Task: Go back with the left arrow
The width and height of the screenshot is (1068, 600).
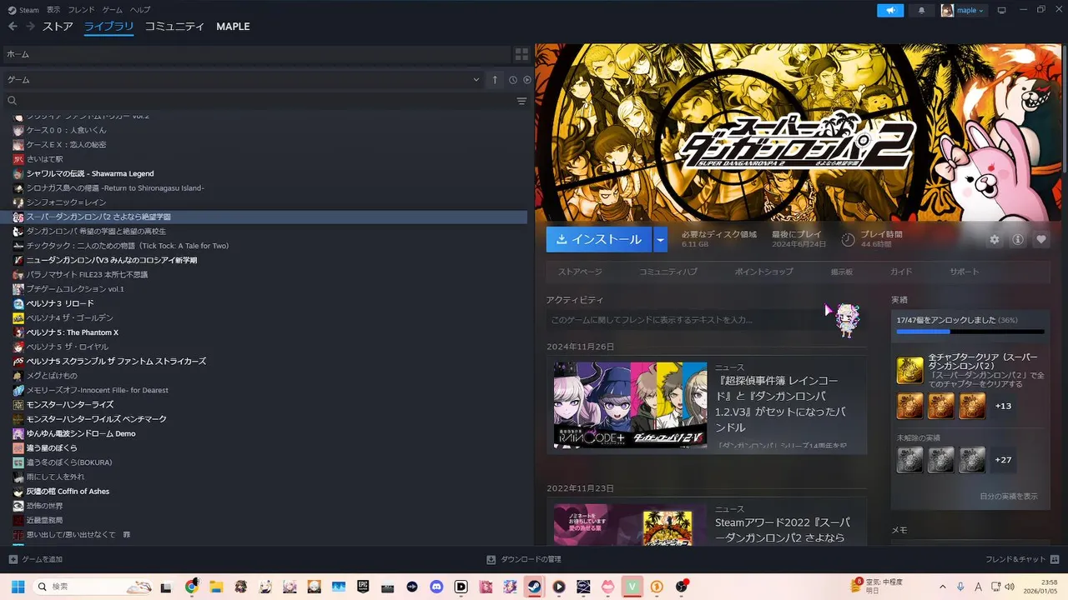Action: (x=13, y=27)
